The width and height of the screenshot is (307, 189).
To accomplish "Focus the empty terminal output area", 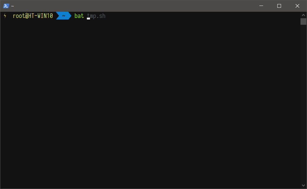I will (148, 102).
